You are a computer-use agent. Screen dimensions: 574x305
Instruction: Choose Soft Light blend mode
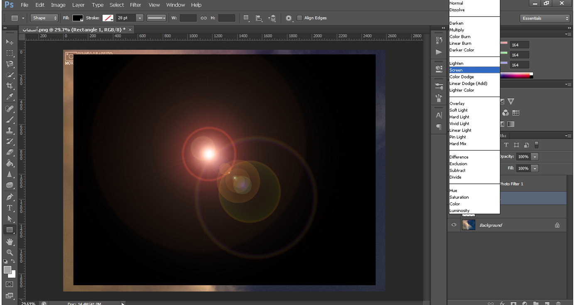475,110
